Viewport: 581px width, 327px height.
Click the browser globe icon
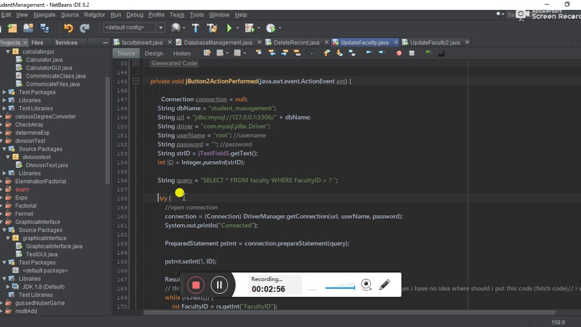pos(176,28)
